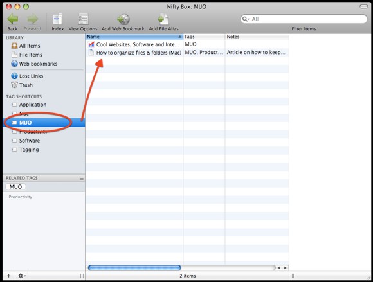Screen dimensions: 373x282
Task: Click the Lost Links question mark icon
Action: [x=15, y=76]
